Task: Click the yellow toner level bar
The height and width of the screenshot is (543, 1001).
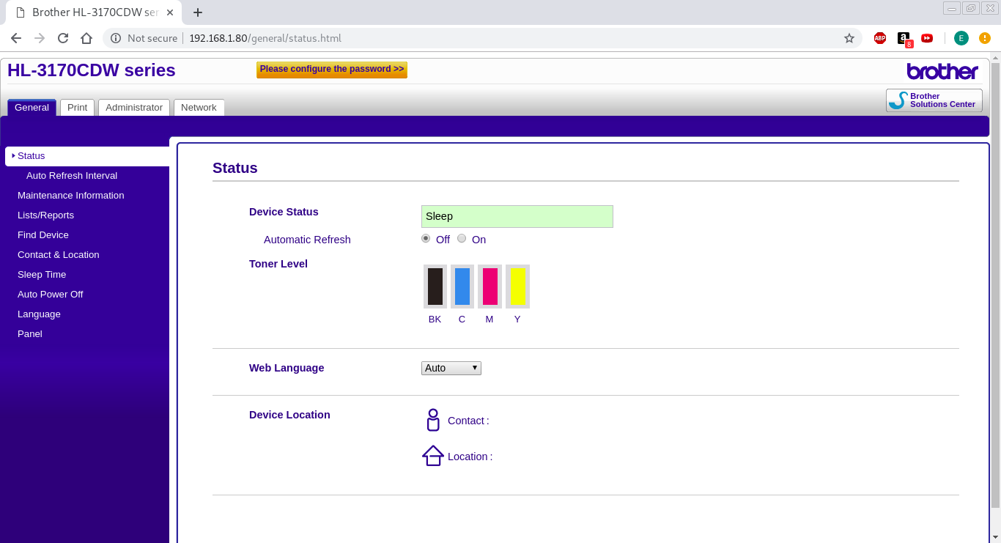Action: coord(517,287)
